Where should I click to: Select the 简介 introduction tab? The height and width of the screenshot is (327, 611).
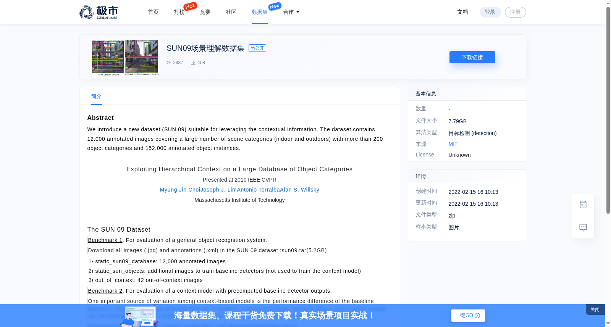(x=97, y=97)
